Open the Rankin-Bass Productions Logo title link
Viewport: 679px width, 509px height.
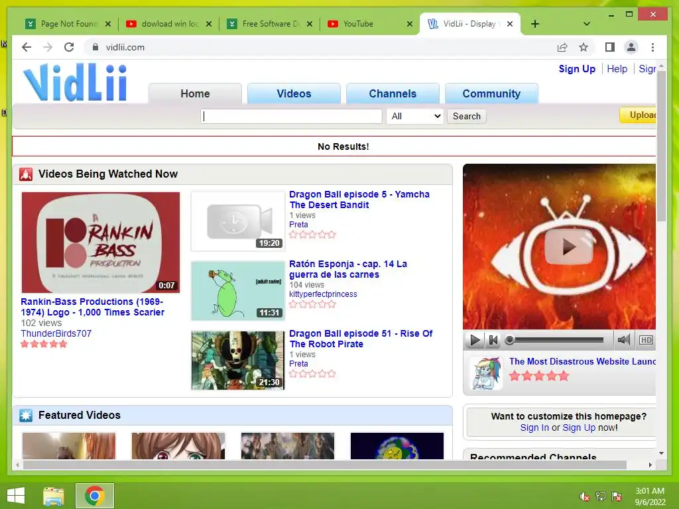click(x=93, y=307)
